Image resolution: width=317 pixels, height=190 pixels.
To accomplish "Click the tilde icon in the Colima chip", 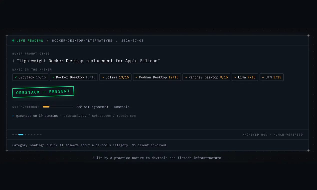I will [x=103, y=77].
